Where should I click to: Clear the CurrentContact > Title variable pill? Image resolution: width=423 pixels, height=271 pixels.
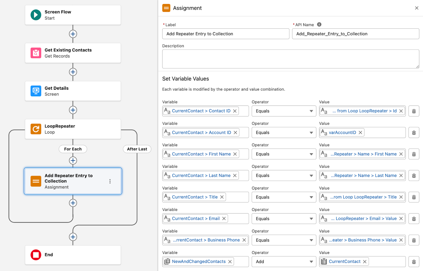tap(222, 197)
